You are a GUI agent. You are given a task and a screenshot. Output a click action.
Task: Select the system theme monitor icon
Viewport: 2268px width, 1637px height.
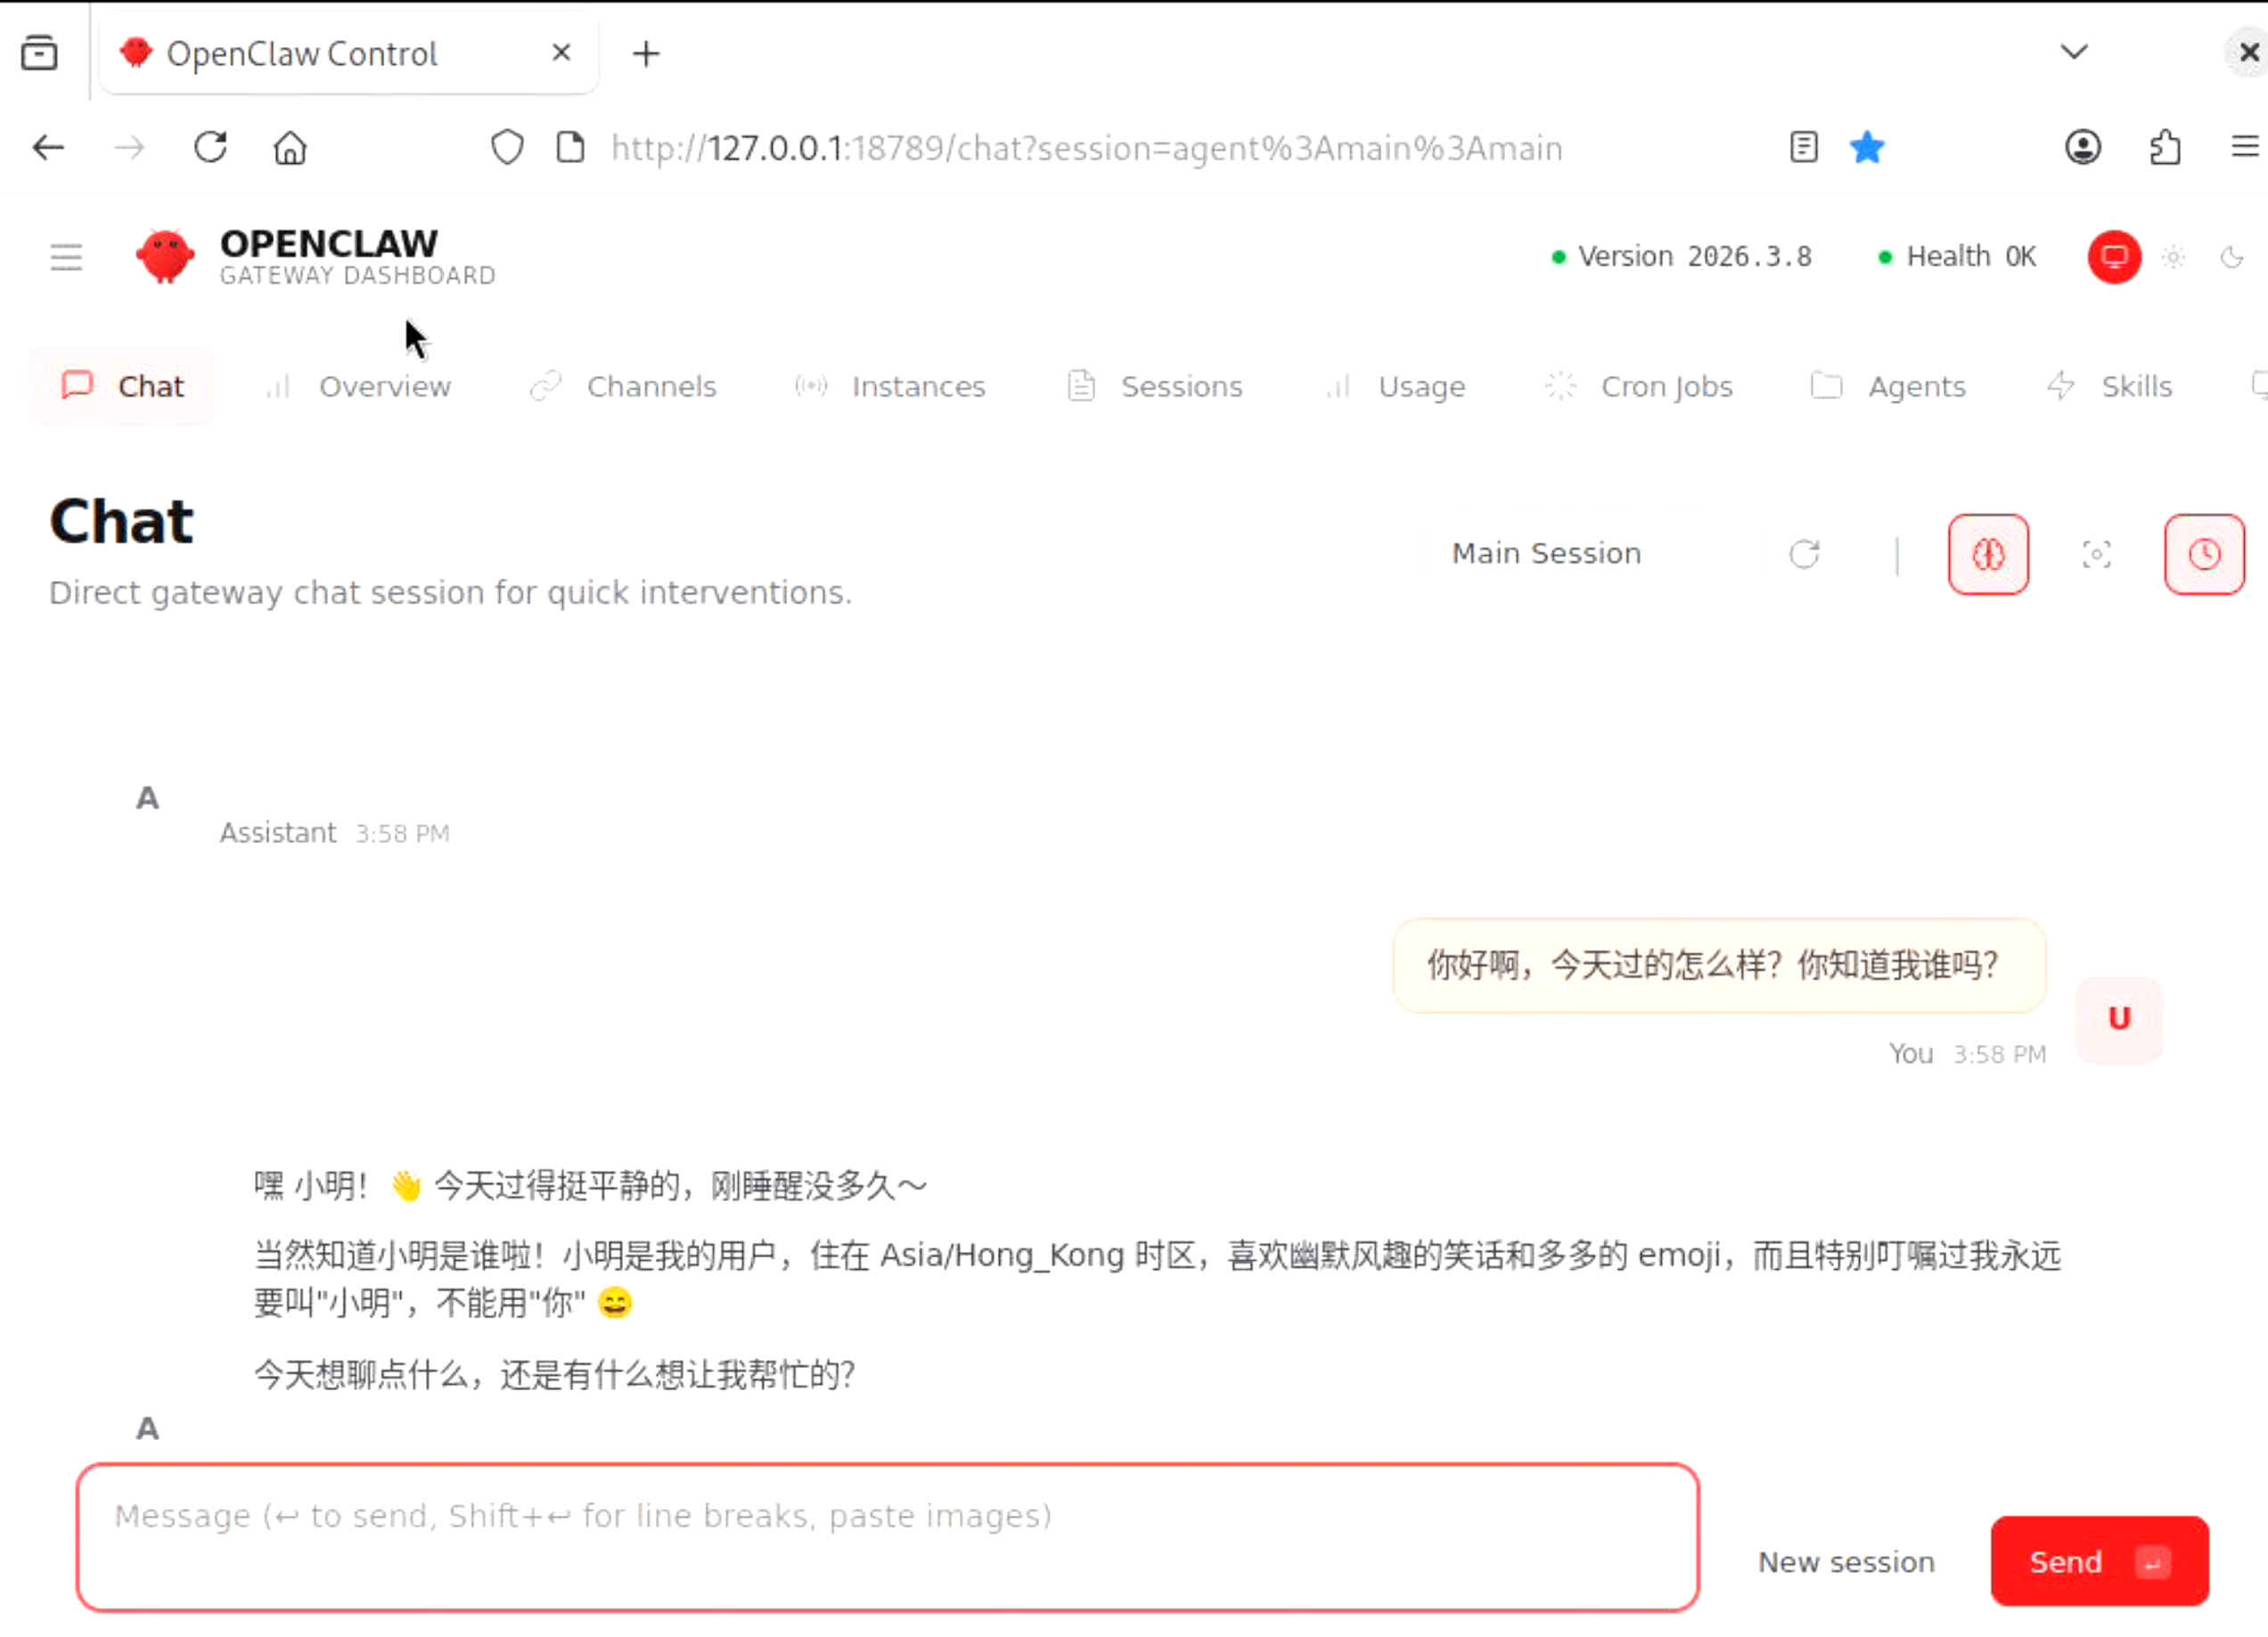tap(2113, 257)
